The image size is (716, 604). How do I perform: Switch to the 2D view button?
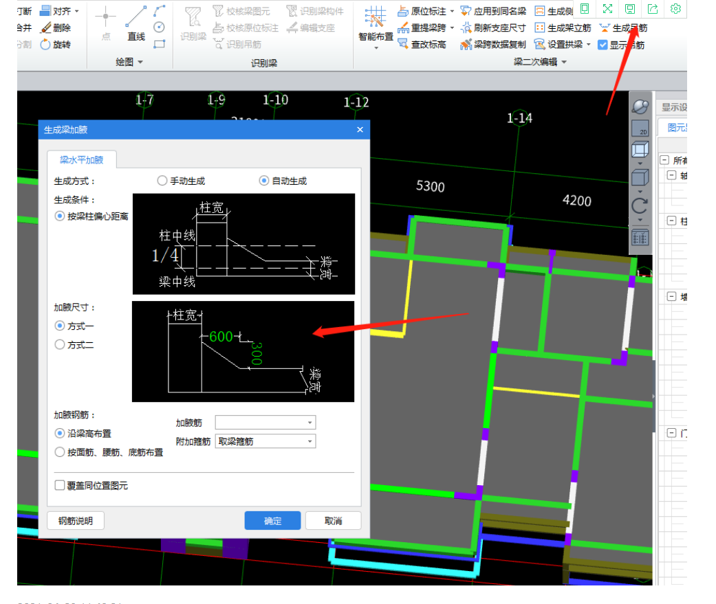[640, 128]
